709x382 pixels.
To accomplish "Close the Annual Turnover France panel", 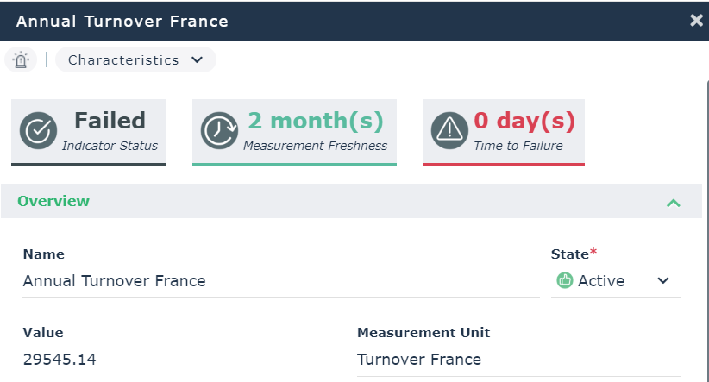I will coord(696,20).
